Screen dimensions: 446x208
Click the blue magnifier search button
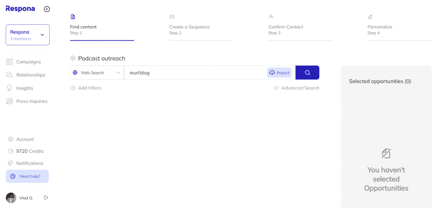point(307,73)
